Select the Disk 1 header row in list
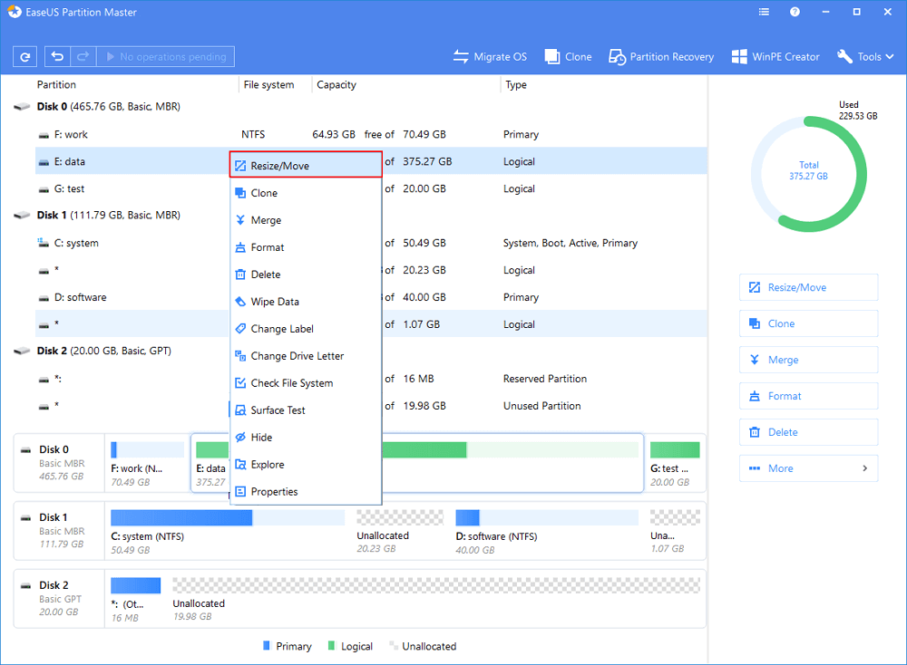The width and height of the screenshot is (907, 665). click(x=360, y=216)
